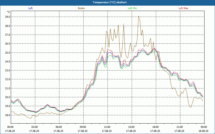Click the 06:00 time axis label
The height and width of the screenshot is (134, 215).
tap(59, 127)
